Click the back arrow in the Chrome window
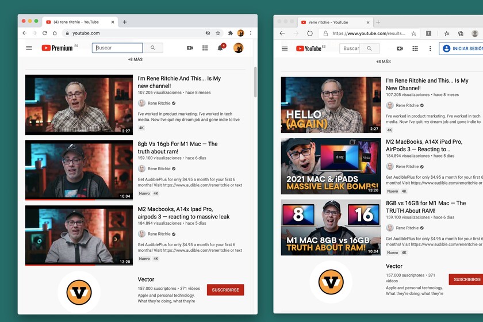This screenshot has height=322, width=483. point(25,33)
